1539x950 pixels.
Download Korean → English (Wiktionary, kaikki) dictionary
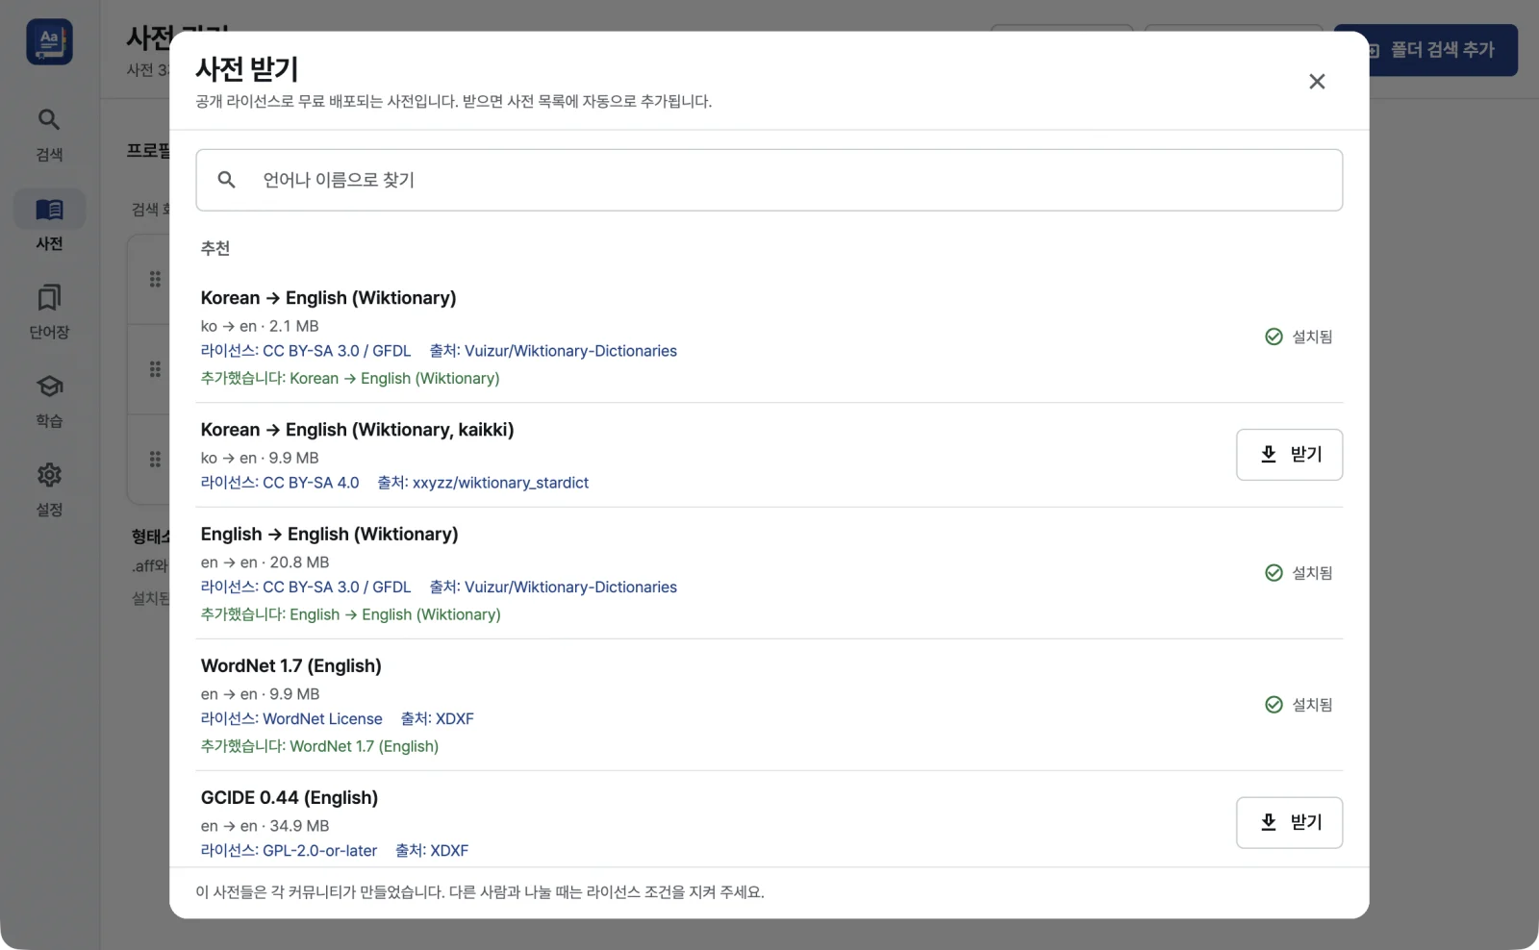tap(1289, 455)
